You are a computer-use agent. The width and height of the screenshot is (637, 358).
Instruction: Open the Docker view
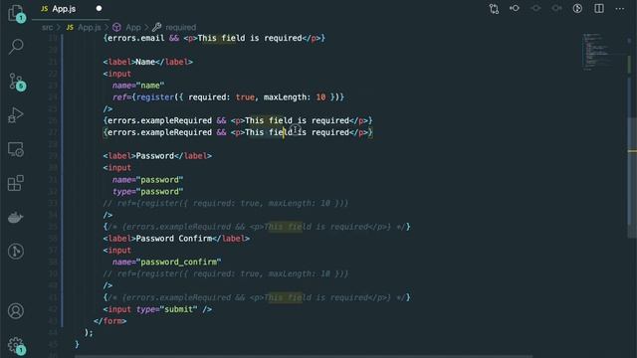point(16,218)
